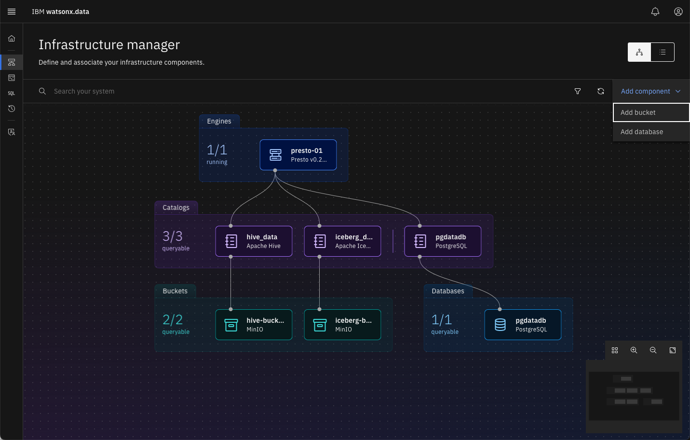Click the pgdatadb catalog notebook icon
Screen dimensions: 690x440
point(420,241)
